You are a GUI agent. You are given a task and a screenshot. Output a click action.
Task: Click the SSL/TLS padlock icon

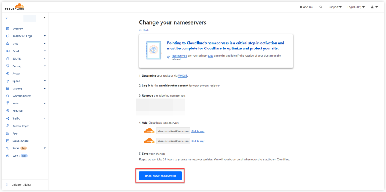pyautogui.click(x=8, y=59)
